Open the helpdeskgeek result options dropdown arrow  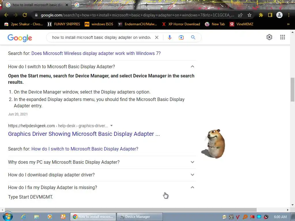111,126
